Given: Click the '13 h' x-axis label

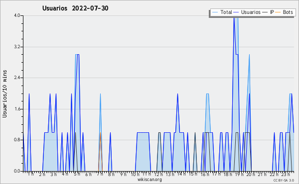Looking at the screenshot, I should (x=170, y=174).
